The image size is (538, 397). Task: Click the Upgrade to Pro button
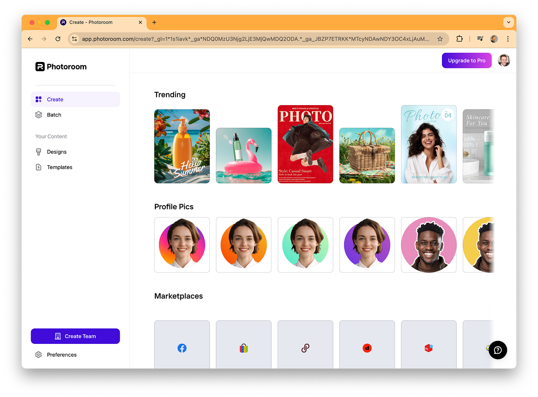(467, 61)
